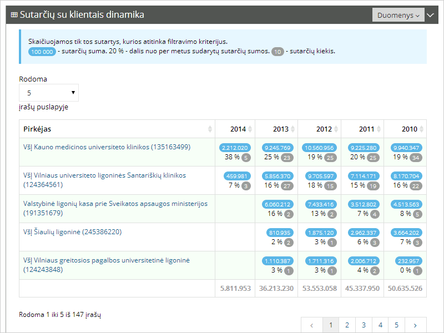Screen dimensions: 444x333
Task: Click the 2013 total 36.213.230
Action: point(276,289)
